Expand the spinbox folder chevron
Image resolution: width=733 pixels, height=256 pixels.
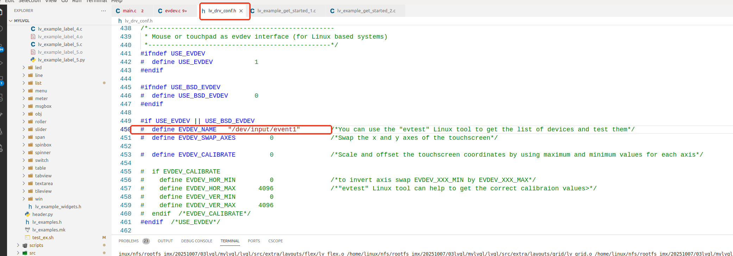click(24, 145)
